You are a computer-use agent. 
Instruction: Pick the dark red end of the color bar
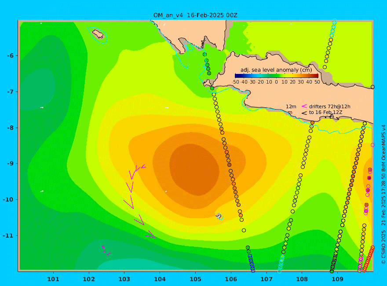coord(316,76)
